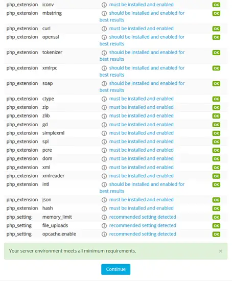Click the info icon for the gd extension
232x281 pixels.
click(104, 125)
